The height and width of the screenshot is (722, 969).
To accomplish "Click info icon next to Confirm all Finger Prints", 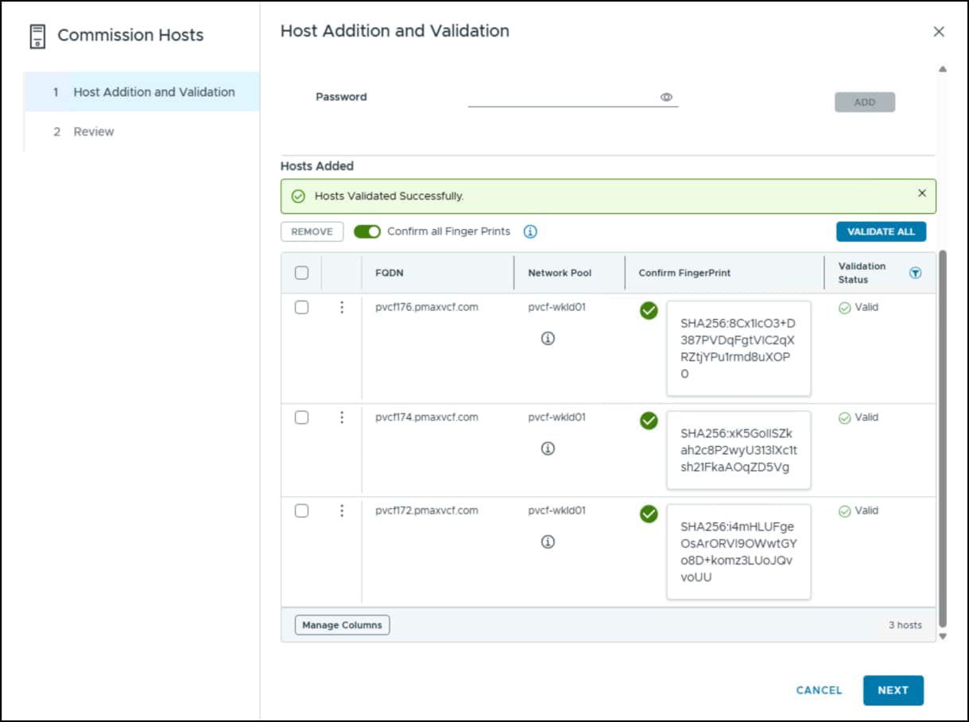I will (x=530, y=231).
